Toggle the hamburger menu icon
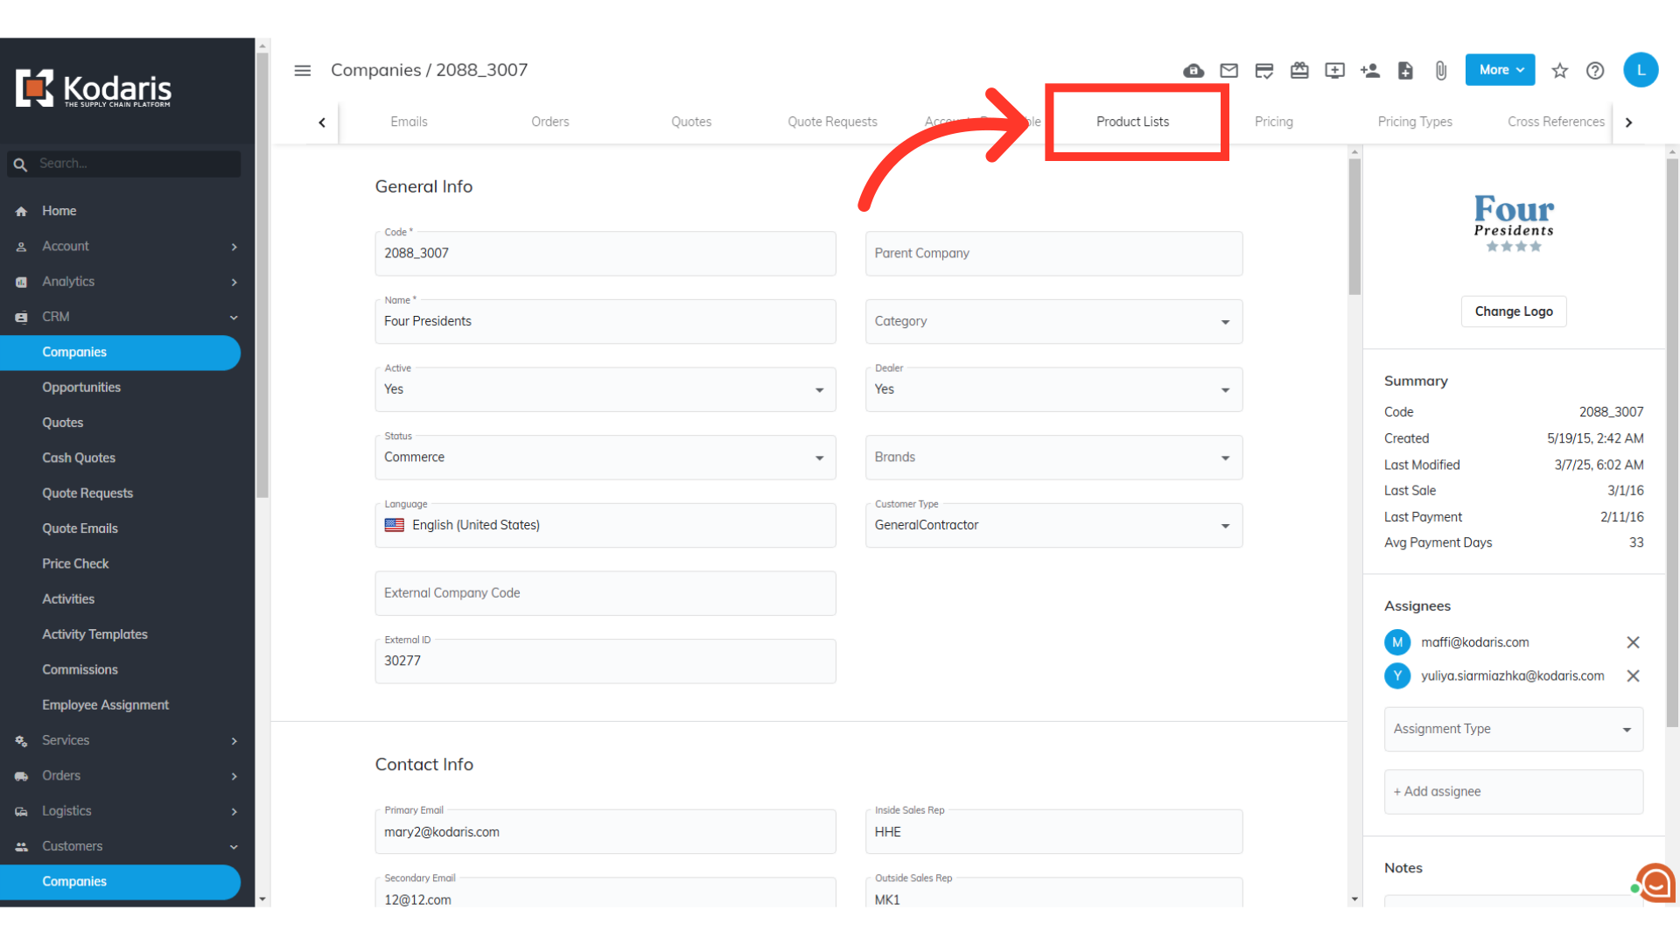Image resolution: width=1680 pixels, height=945 pixels. (303, 71)
